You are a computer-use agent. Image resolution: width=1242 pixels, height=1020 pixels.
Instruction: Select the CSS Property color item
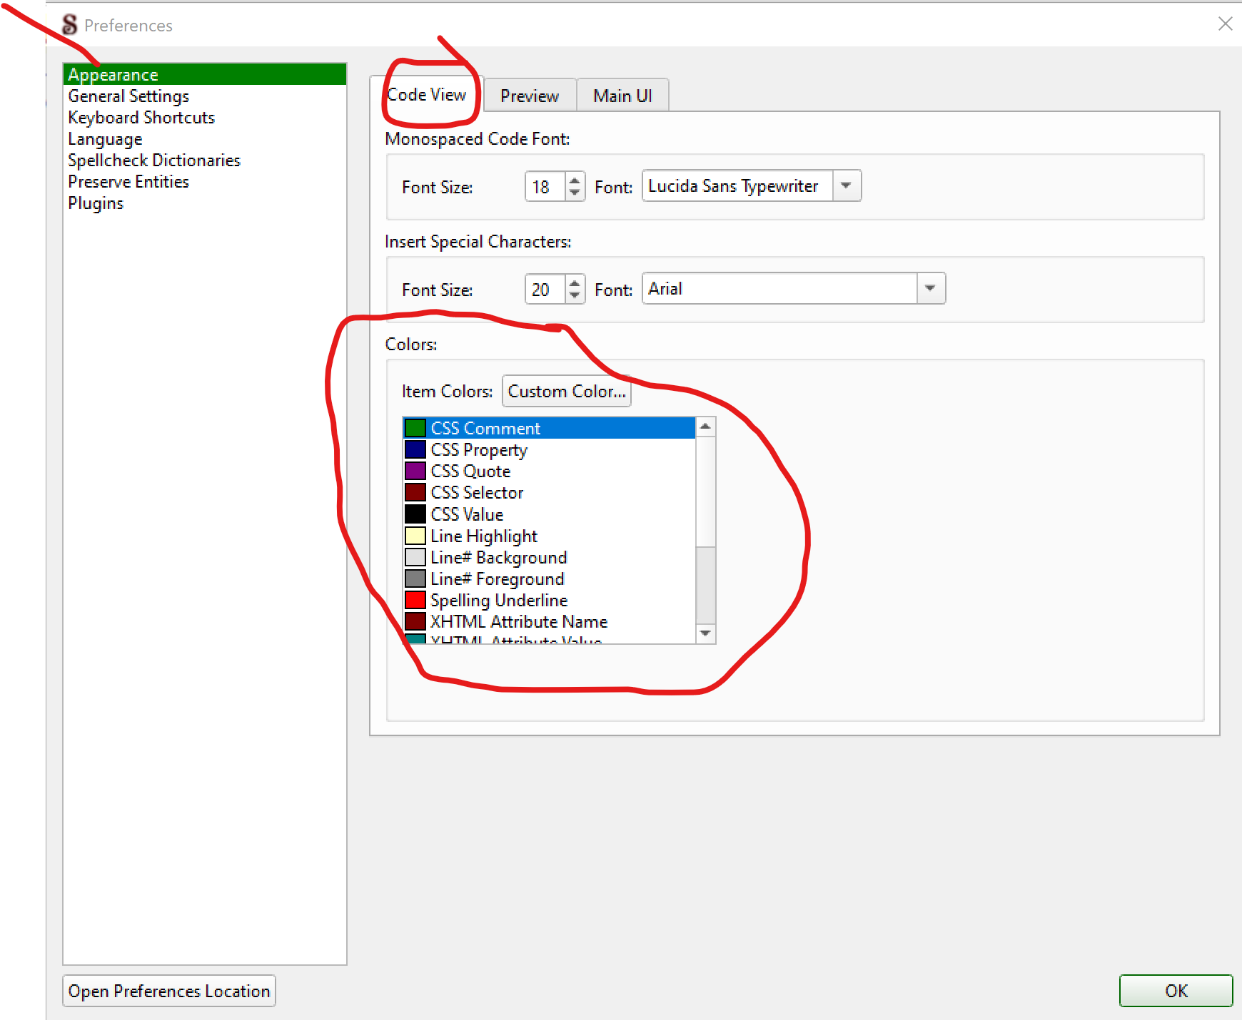(549, 449)
